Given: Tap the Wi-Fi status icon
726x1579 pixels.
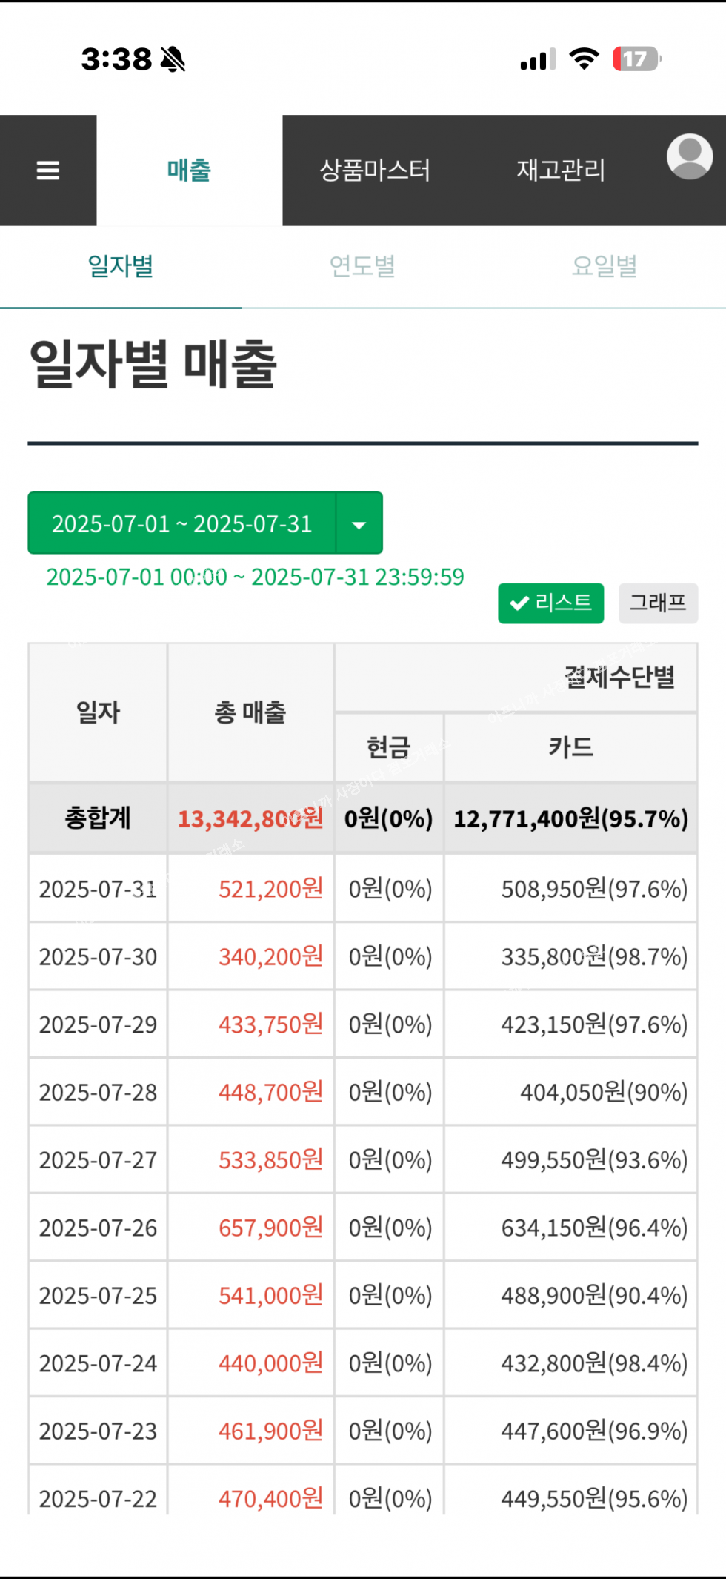Looking at the screenshot, I should (x=584, y=59).
